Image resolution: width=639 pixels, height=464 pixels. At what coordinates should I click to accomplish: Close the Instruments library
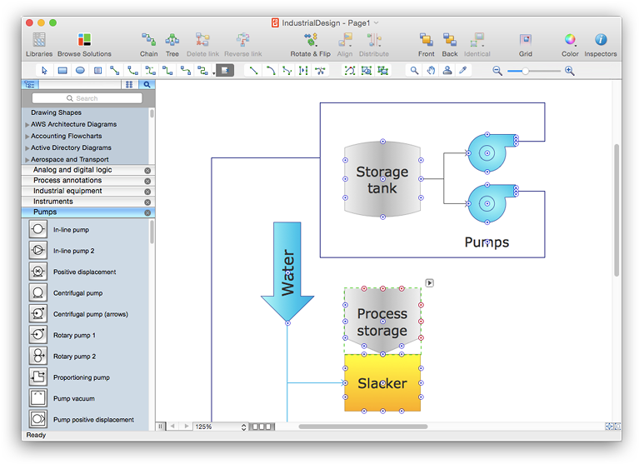click(147, 202)
